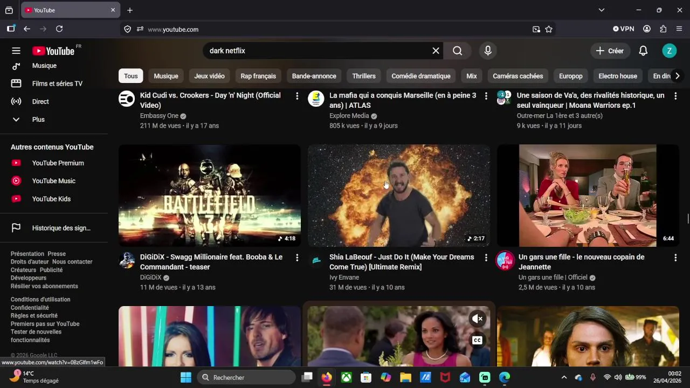Open Xbox app from the taskbar
690x388 pixels.
coord(346,377)
